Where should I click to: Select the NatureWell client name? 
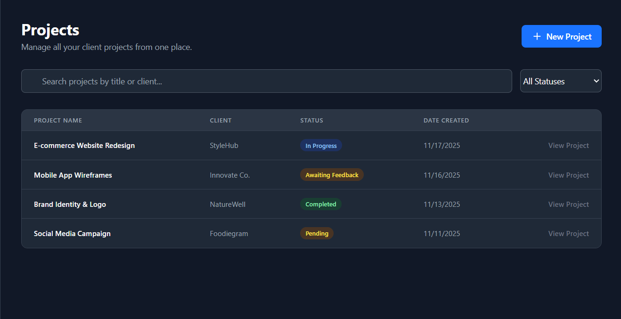click(228, 204)
